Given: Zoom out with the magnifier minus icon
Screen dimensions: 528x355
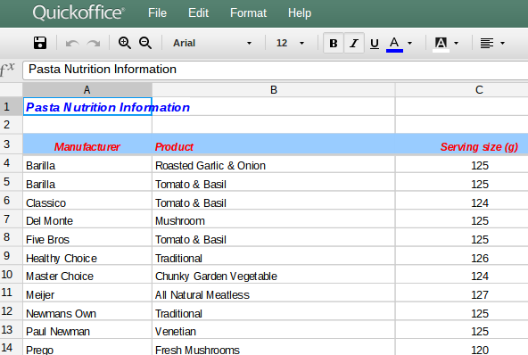Looking at the screenshot, I should click(x=145, y=43).
